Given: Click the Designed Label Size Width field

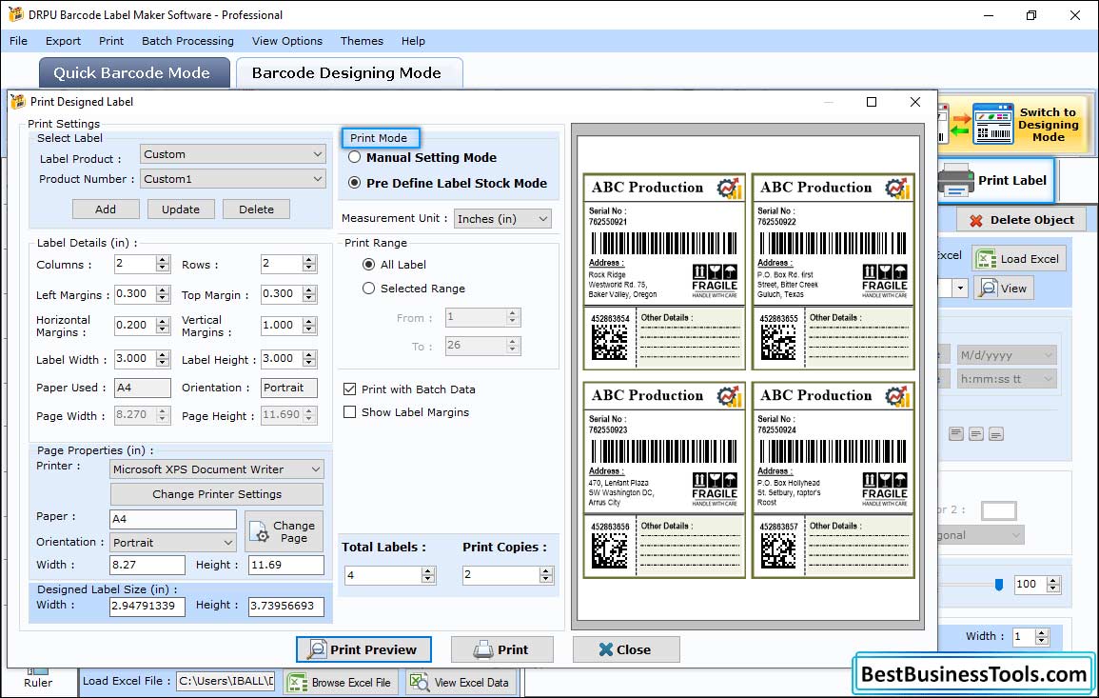Looking at the screenshot, I should coord(147,606).
